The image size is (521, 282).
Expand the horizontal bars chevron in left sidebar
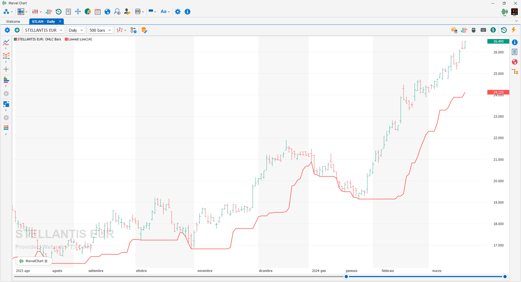(6, 86)
